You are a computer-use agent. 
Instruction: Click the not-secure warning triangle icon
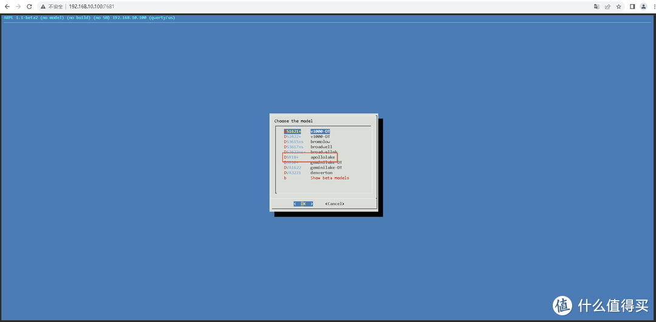[x=44, y=7]
